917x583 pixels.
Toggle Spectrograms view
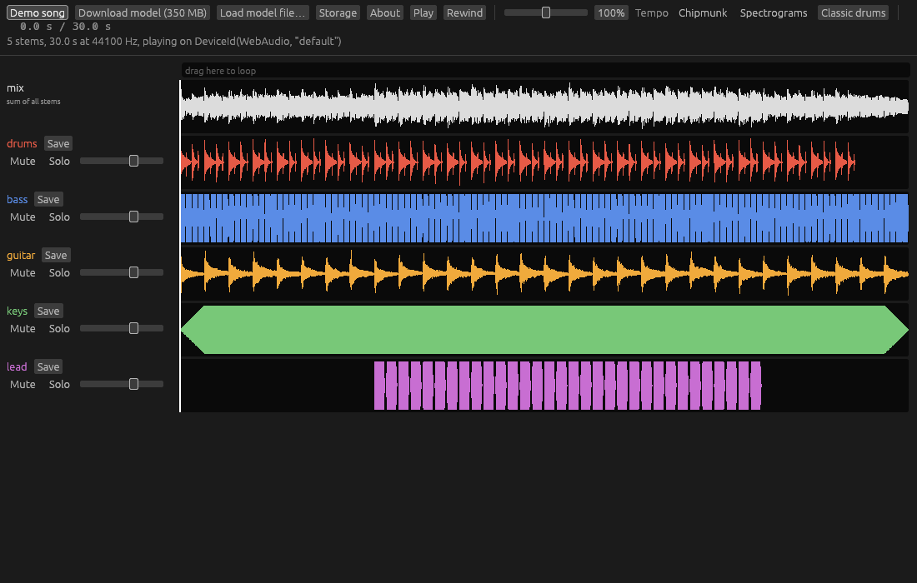(x=773, y=12)
